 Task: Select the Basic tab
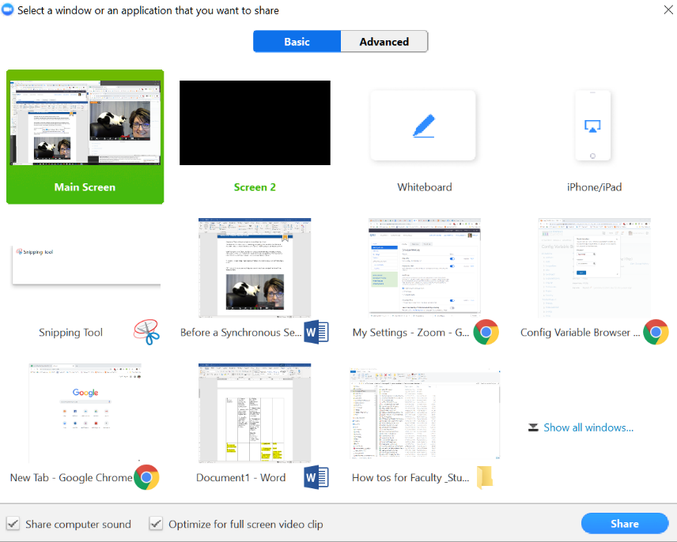point(297,41)
